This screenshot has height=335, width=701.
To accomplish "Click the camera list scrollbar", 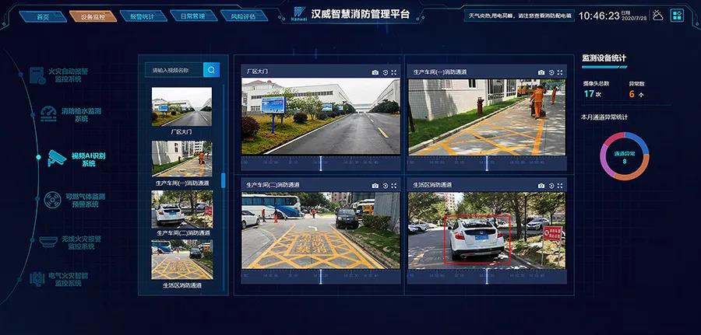I will pyautogui.click(x=224, y=180).
